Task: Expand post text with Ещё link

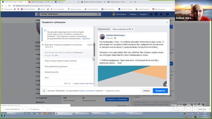Action: tap(120, 63)
